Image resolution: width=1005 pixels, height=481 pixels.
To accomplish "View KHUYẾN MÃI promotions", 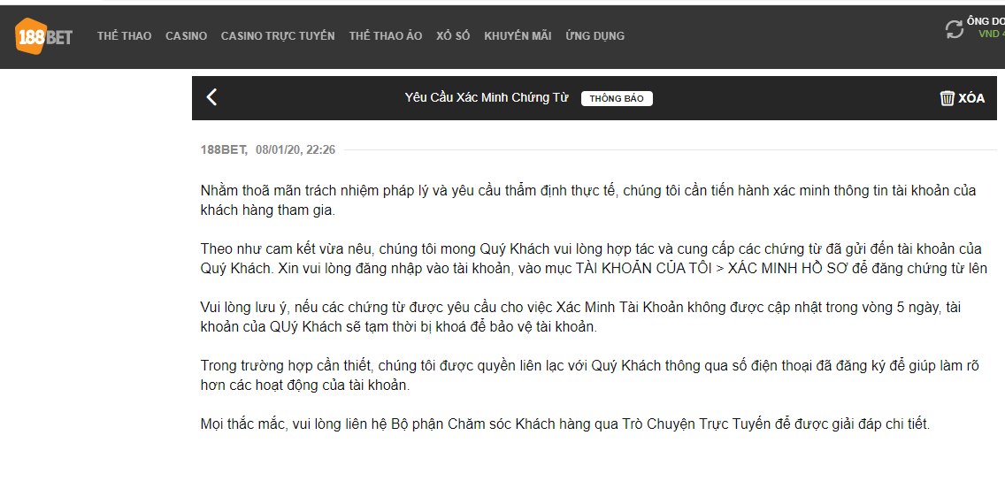I will 518,36.
